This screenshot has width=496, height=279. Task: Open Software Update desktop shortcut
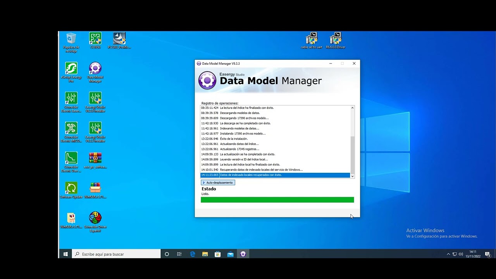point(71,190)
